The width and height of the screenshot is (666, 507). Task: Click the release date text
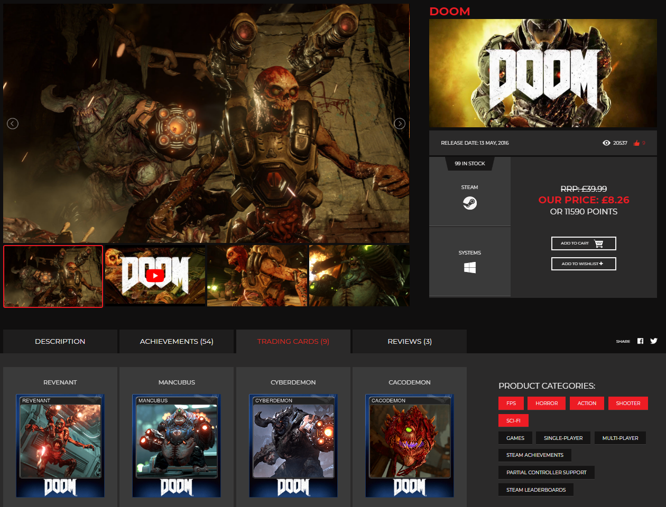(475, 143)
